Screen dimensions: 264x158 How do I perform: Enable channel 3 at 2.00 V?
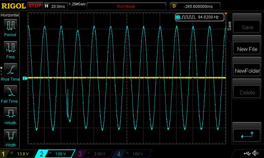click(x=93, y=154)
